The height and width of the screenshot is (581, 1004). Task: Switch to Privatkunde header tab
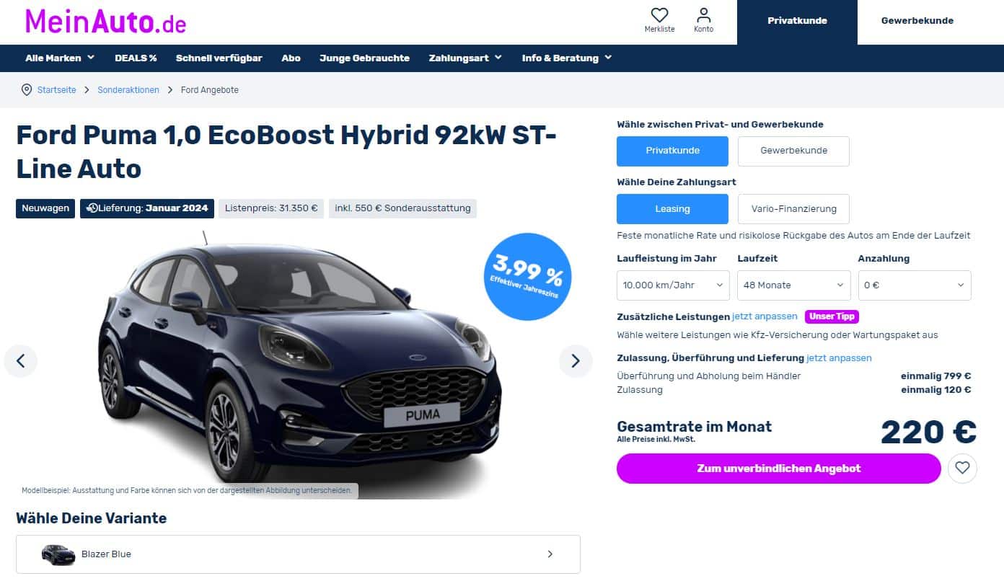[x=797, y=21]
